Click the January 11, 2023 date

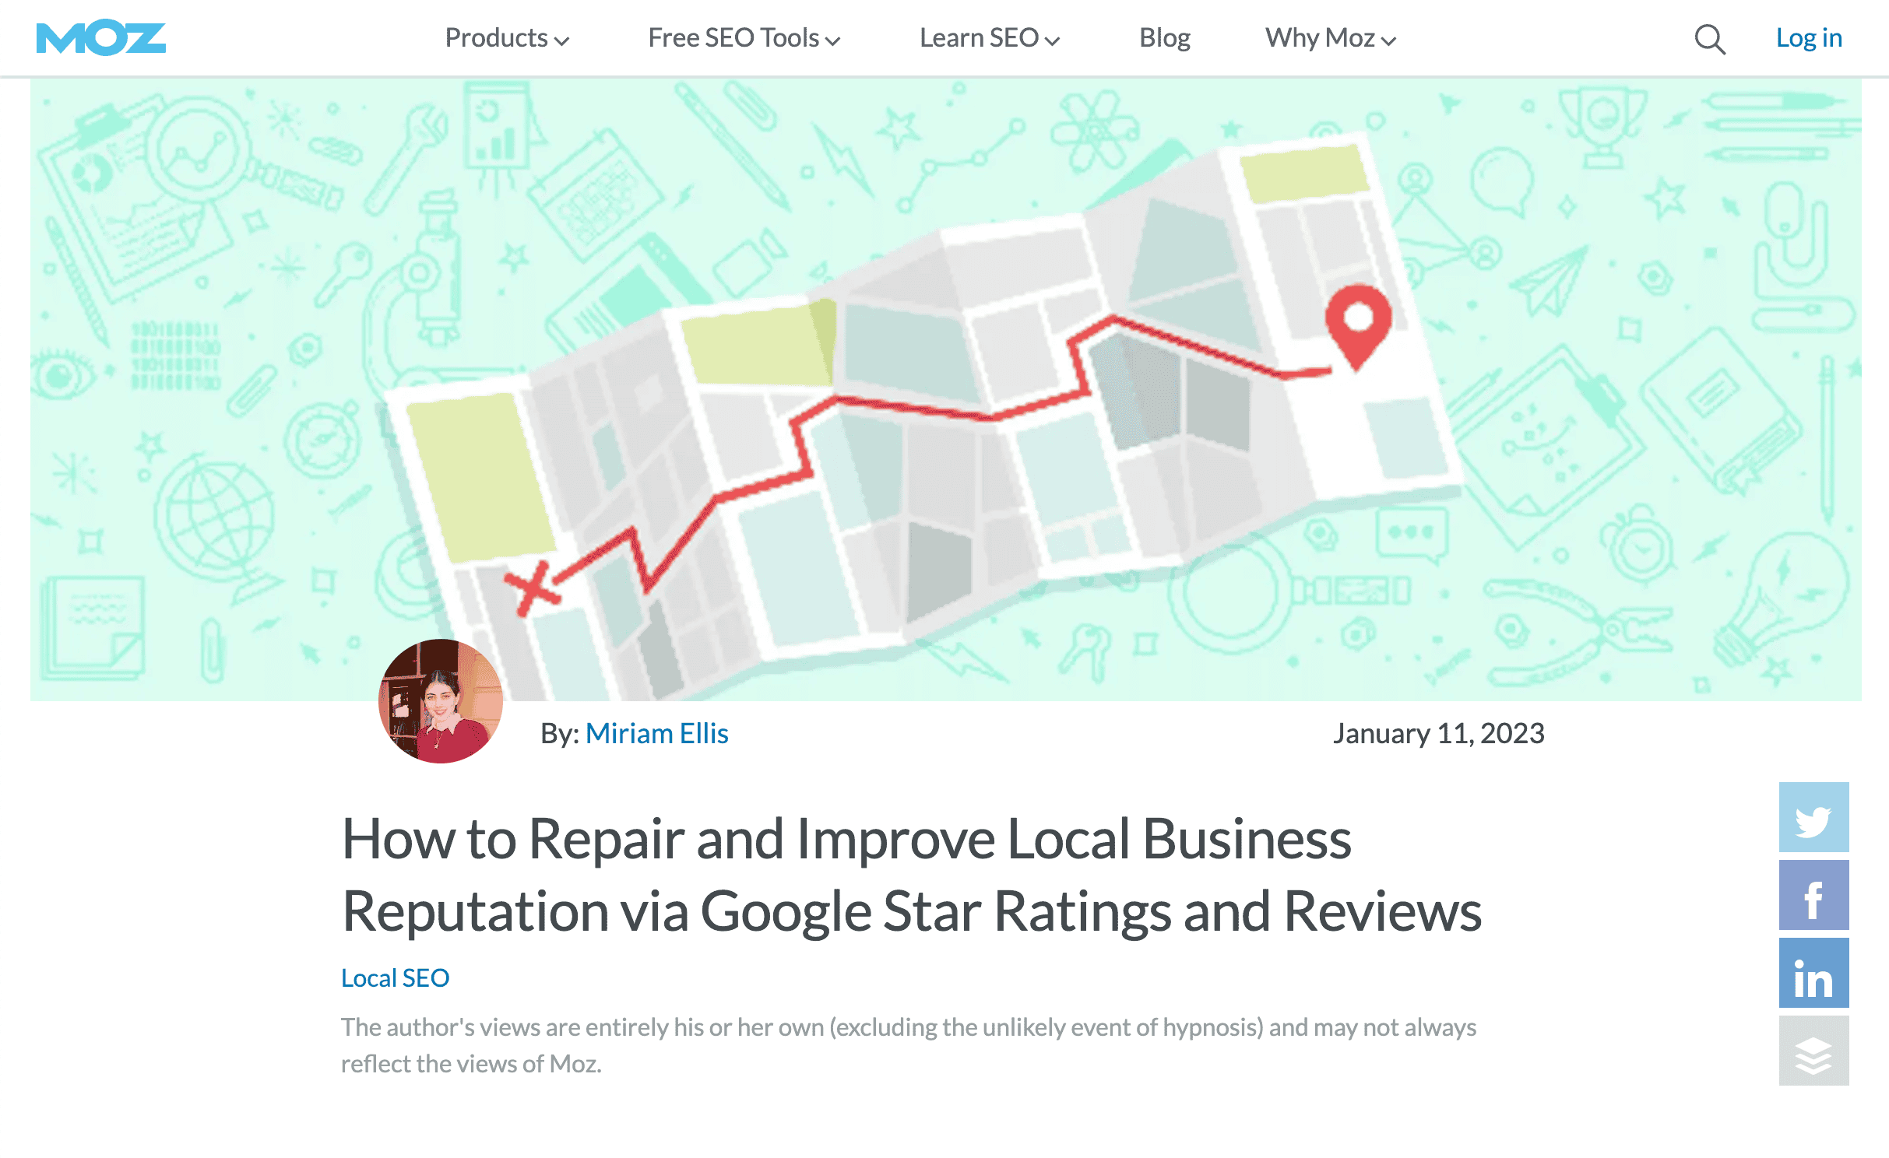pos(1438,733)
